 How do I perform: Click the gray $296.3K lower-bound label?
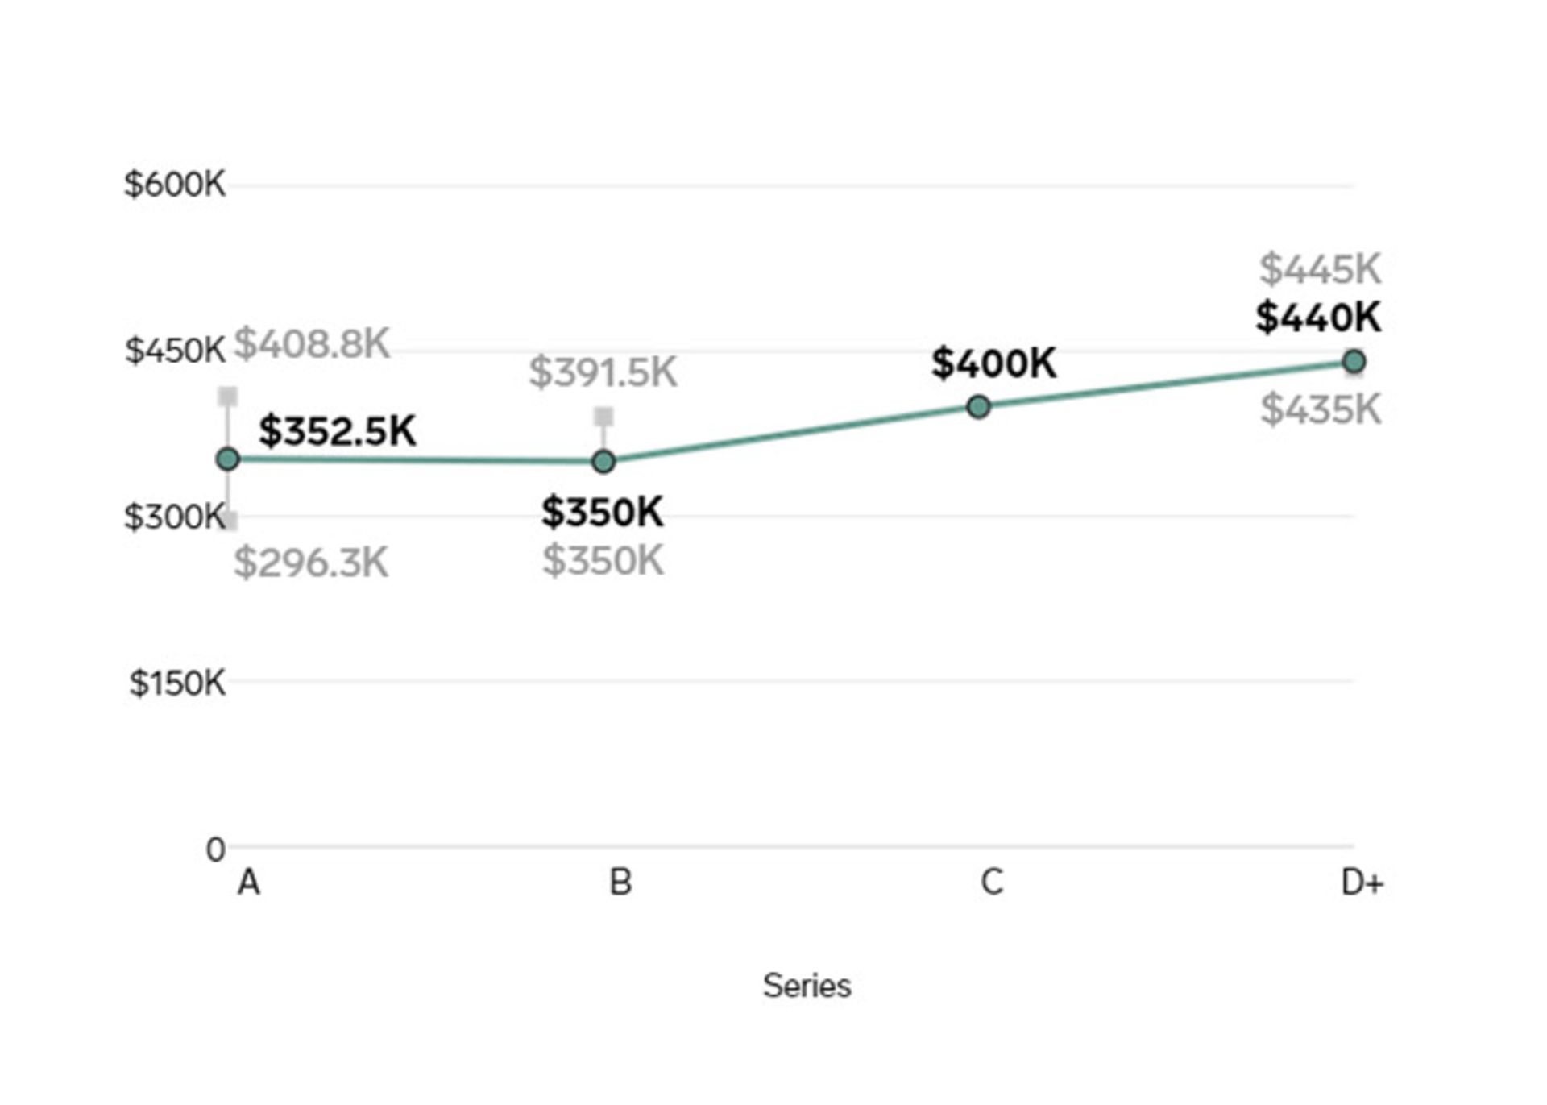[x=311, y=563]
